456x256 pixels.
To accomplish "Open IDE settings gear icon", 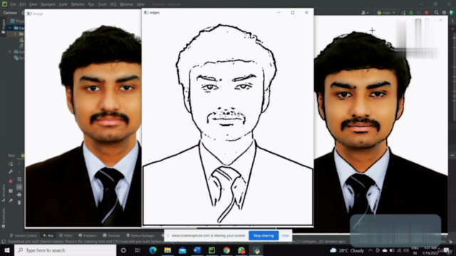I will 444,13.
